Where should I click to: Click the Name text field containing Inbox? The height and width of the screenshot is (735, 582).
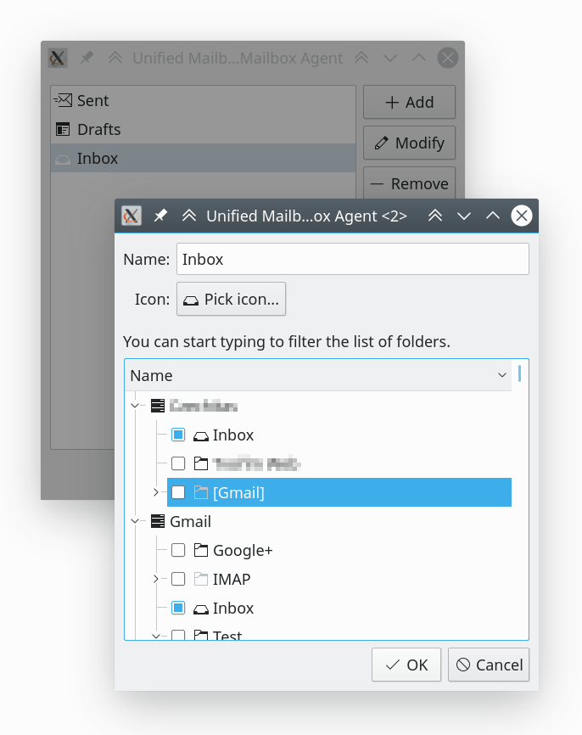pos(353,259)
